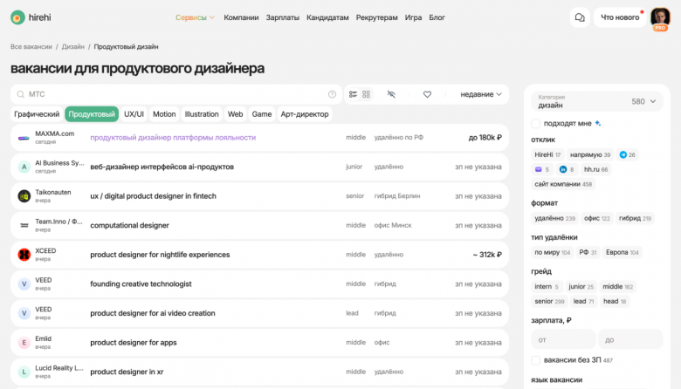Filter by email response option

(542, 169)
